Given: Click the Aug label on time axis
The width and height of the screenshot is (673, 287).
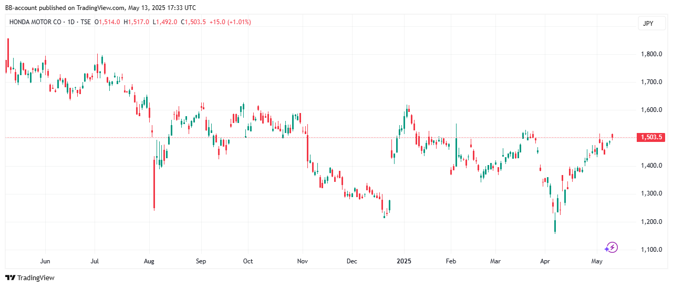Looking at the screenshot, I should coord(149,261).
